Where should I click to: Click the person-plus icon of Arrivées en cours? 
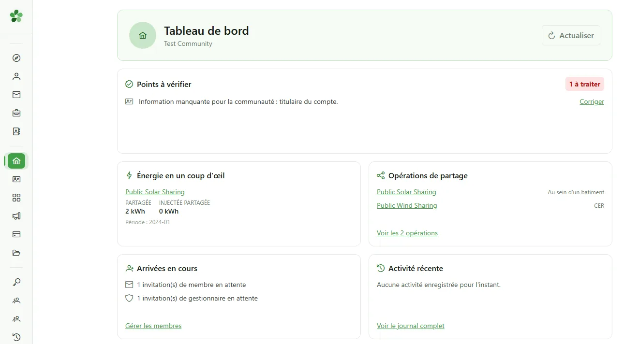click(x=129, y=268)
